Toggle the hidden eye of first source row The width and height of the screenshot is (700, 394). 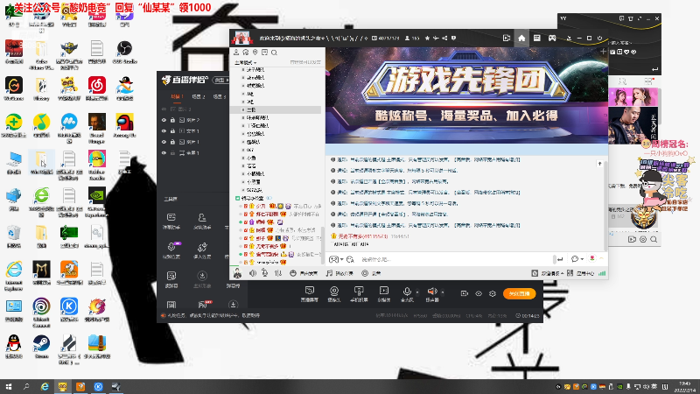(x=164, y=109)
